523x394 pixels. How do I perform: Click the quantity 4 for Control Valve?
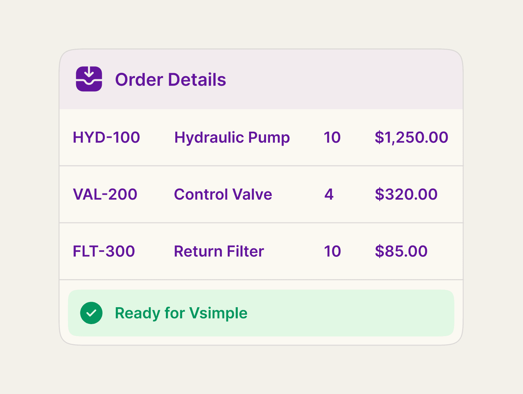click(329, 194)
